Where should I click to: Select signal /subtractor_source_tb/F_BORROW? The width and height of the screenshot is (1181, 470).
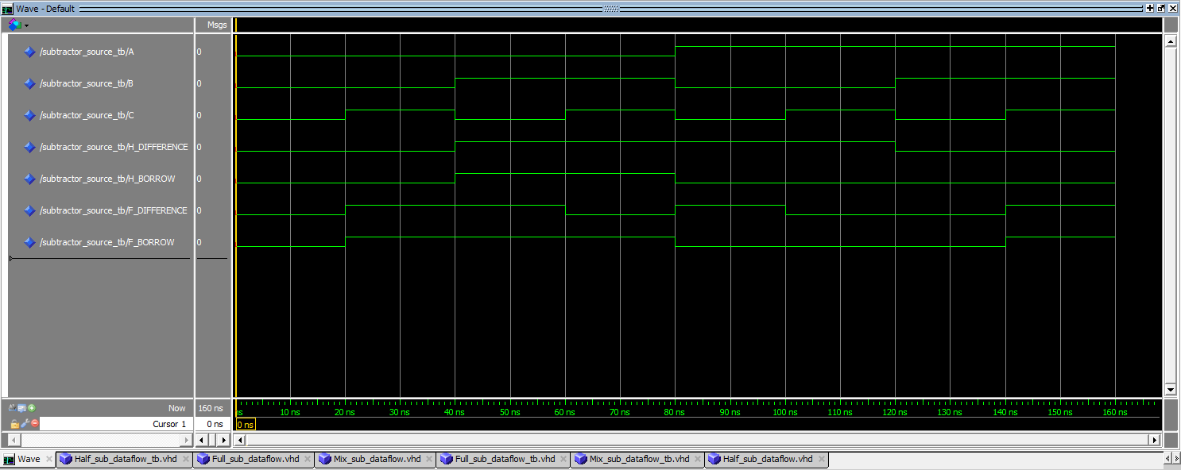106,242
